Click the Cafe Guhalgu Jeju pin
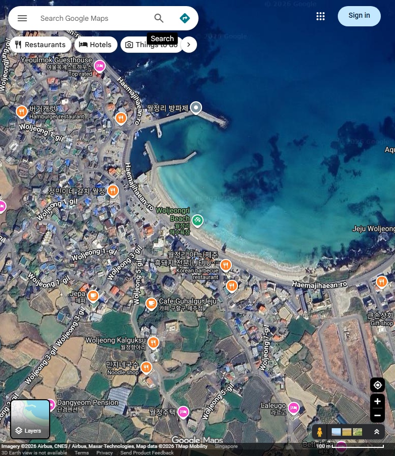 pyautogui.click(x=151, y=303)
